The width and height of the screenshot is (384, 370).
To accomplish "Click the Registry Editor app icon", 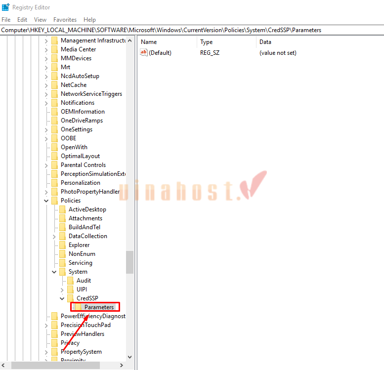I will (x=5, y=7).
